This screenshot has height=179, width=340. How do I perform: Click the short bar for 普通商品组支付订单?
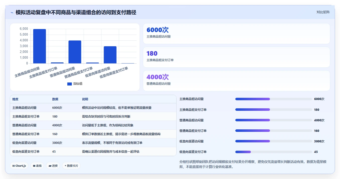92,63
